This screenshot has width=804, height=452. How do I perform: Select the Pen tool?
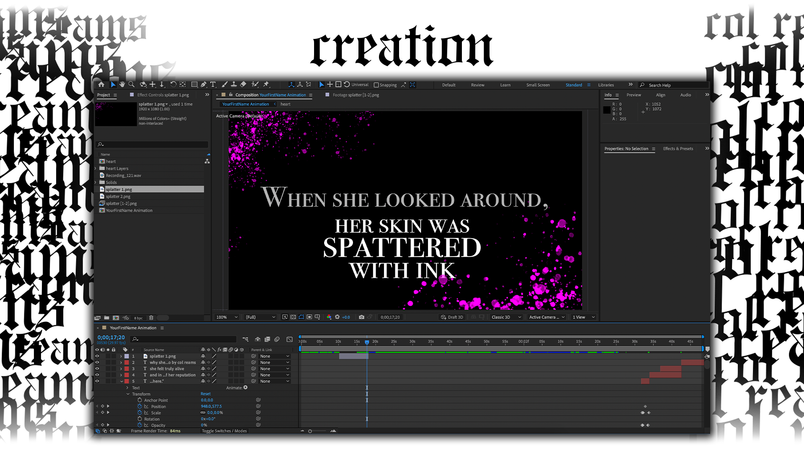click(x=204, y=85)
